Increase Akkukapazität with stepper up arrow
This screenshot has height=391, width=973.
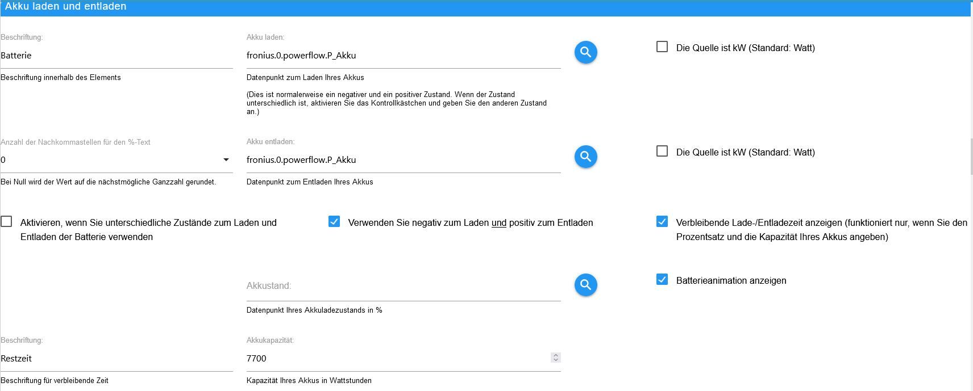tap(556, 355)
